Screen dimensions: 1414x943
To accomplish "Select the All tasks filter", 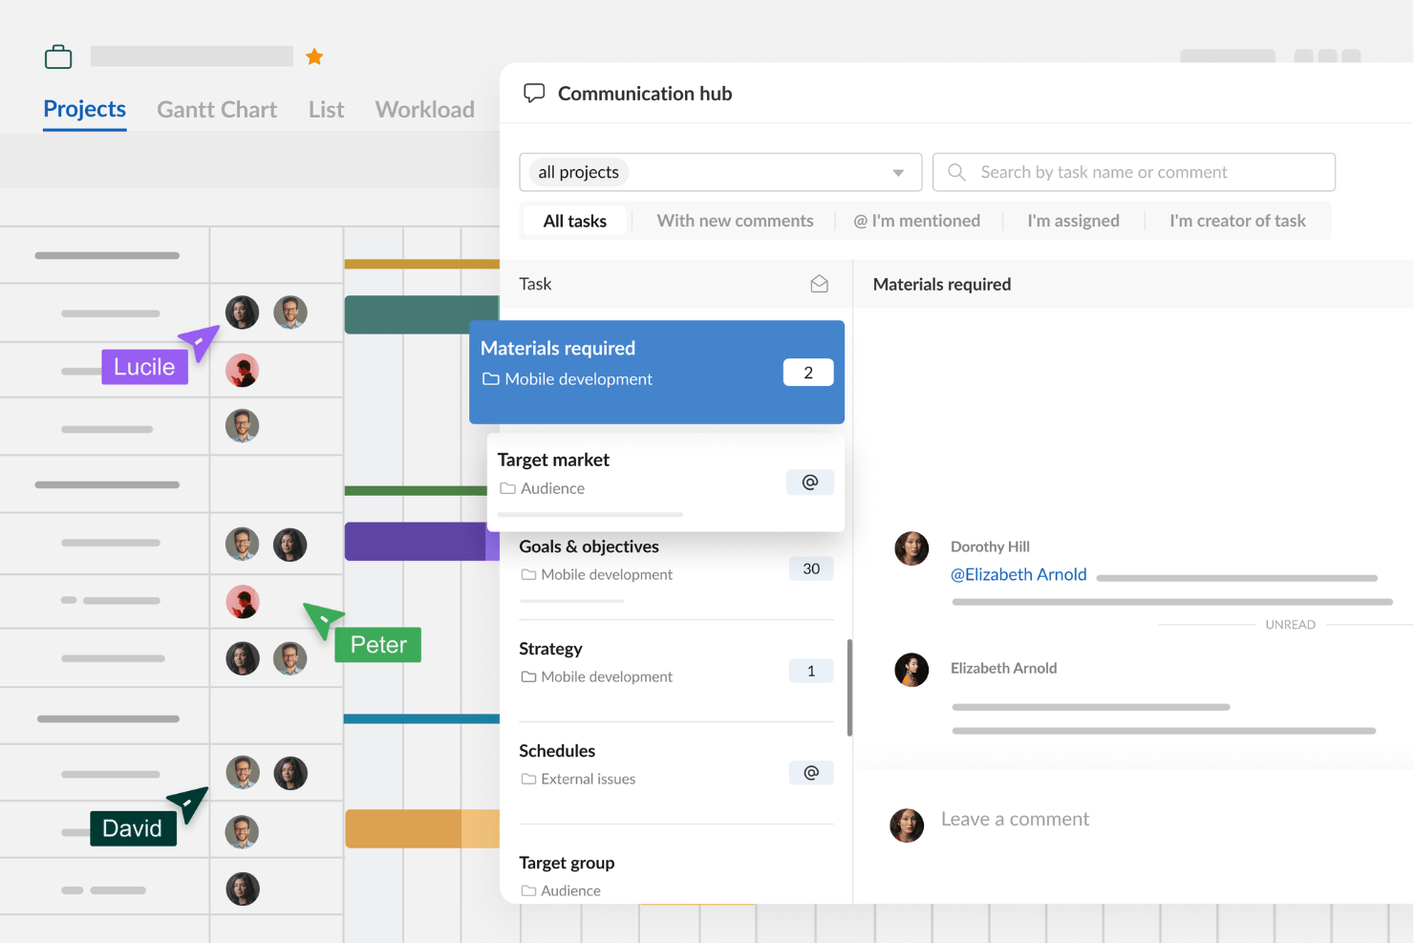I will (x=575, y=221).
